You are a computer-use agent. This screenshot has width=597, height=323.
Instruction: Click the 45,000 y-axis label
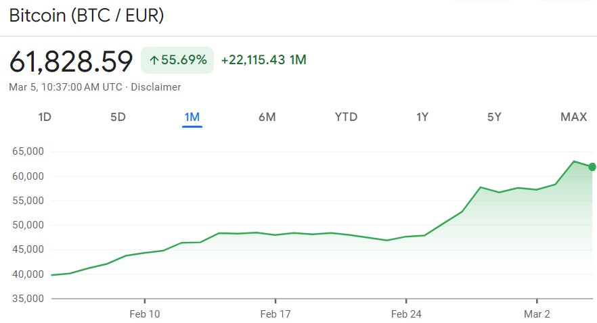pyautogui.click(x=28, y=249)
